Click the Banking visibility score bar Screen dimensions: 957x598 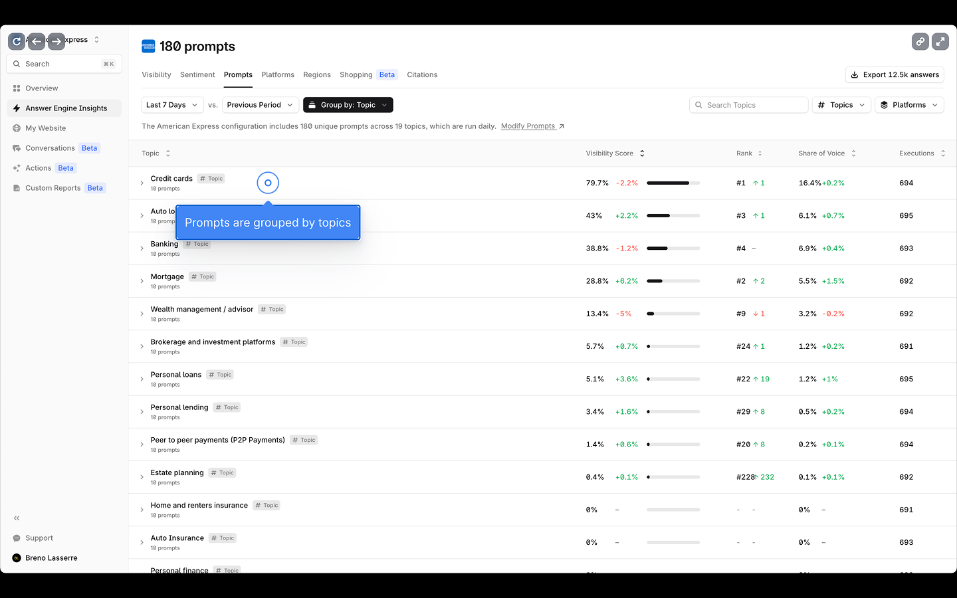pyautogui.click(x=673, y=249)
